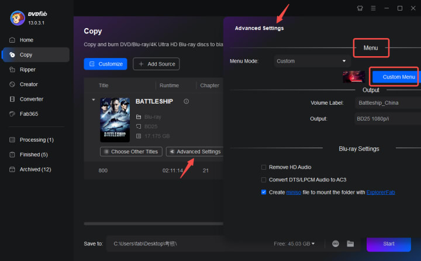Click the Creator disc icon

tap(12, 84)
